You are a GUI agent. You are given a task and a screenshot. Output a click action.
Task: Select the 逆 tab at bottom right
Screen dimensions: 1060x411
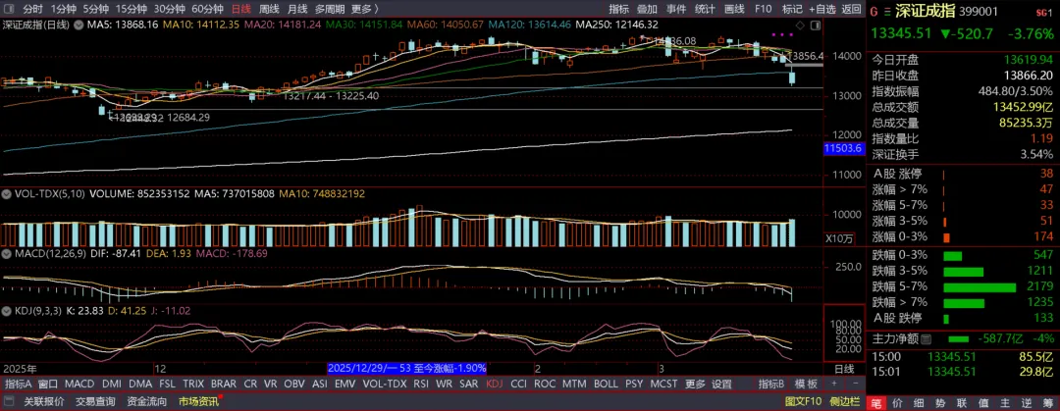pyautogui.click(x=1025, y=402)
